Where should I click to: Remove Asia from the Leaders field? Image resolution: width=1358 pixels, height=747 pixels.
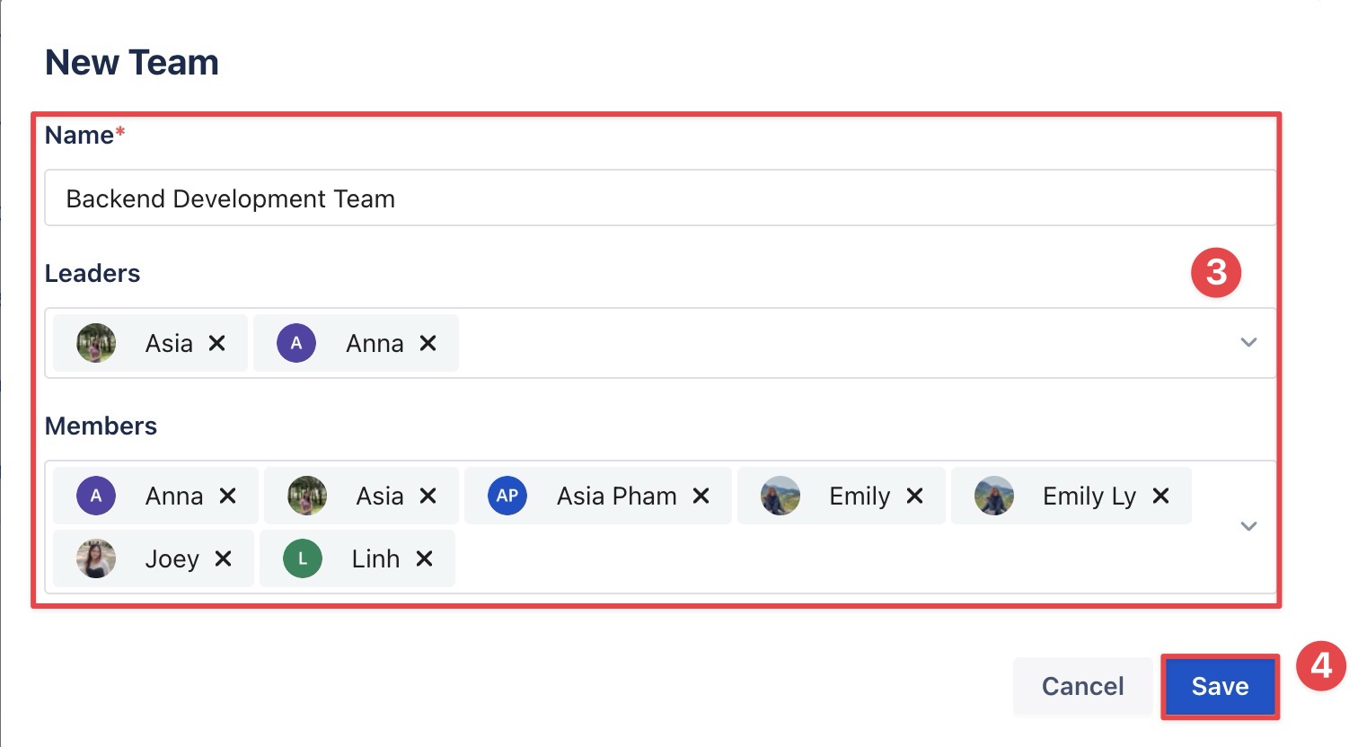click(x=216, y=343)
